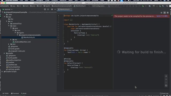Open the Build tool window

click(x=24, y=93)
